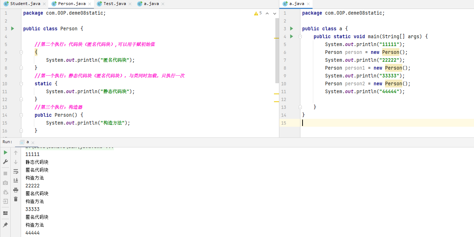Click the Exit icon in Run toolbar
Image resolution: width=474 pixels, height=237 pixels.
[x=5, y=201]
